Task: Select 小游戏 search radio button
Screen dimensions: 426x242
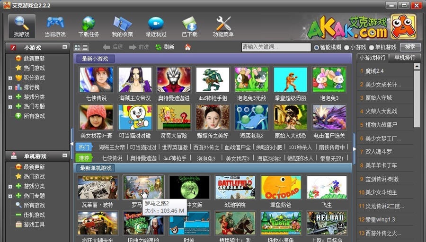Action: tap(346, 47)
